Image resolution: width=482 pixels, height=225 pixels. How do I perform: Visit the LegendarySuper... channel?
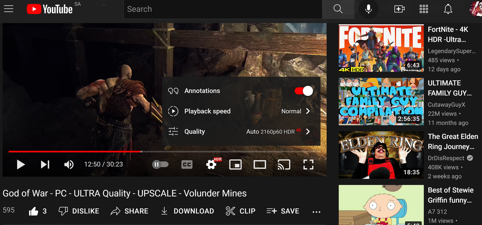(x=452, y=51)
